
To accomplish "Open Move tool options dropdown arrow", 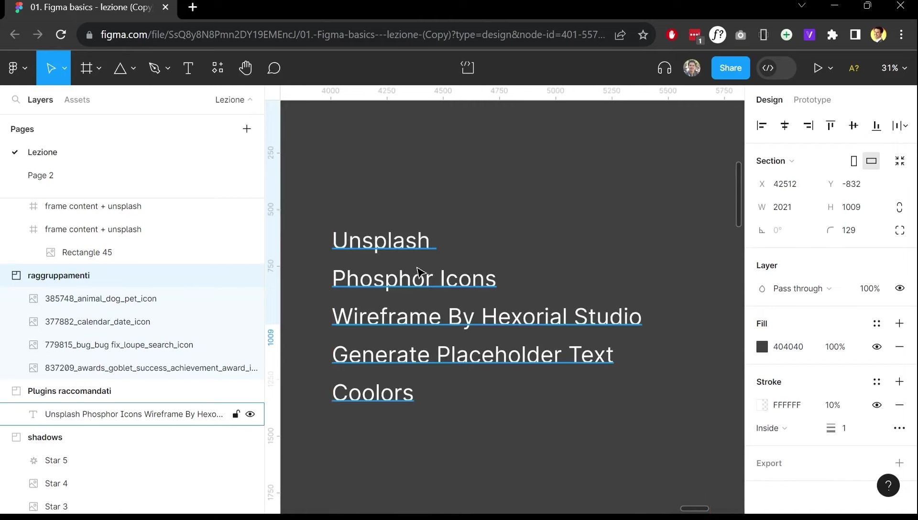I will tap(64, 68).
